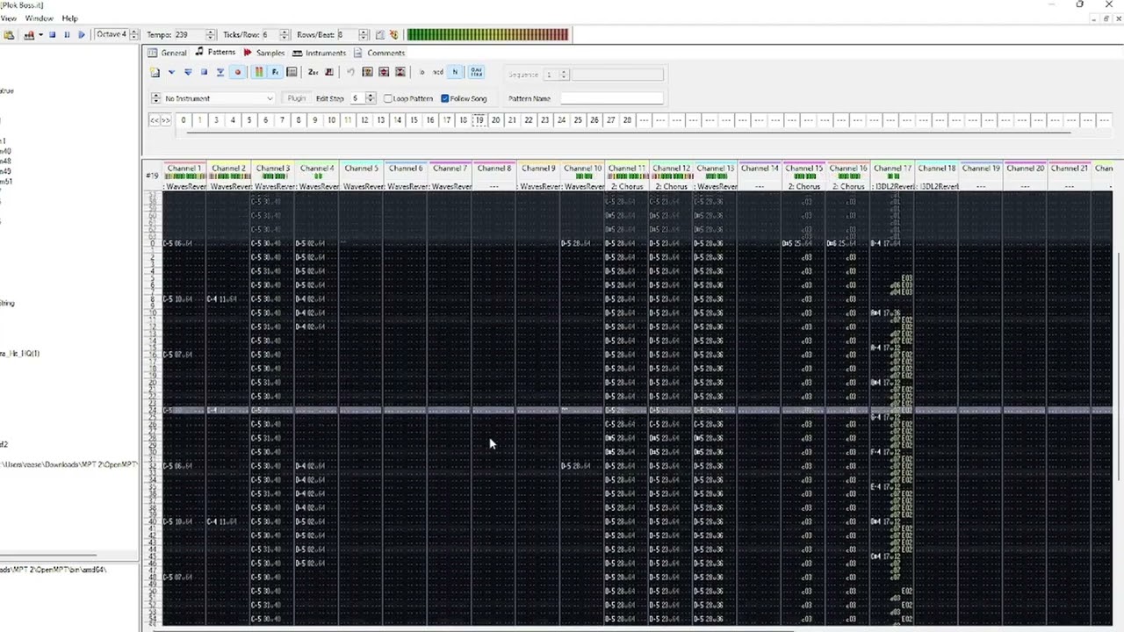Switch to the General tab
1124x632 pixels.
pyautogui.click(x=167, y=53)
